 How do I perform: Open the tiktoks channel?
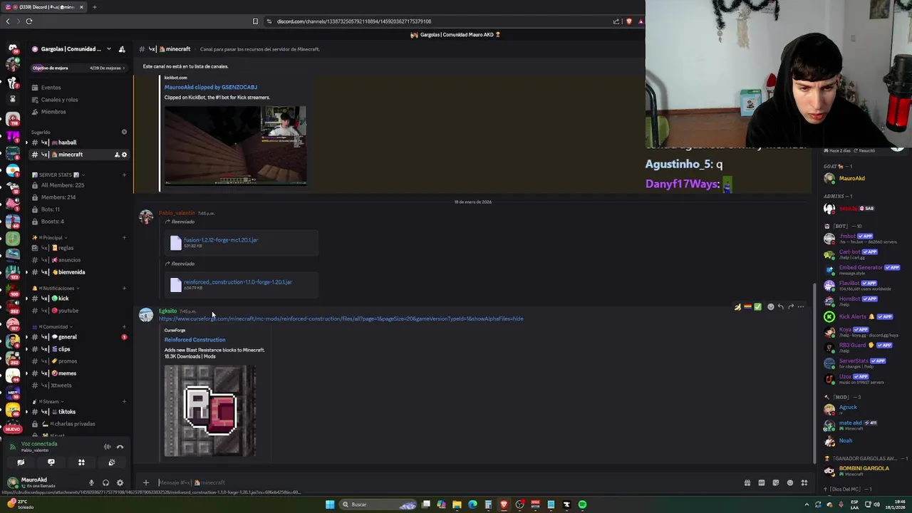(78, 412)
